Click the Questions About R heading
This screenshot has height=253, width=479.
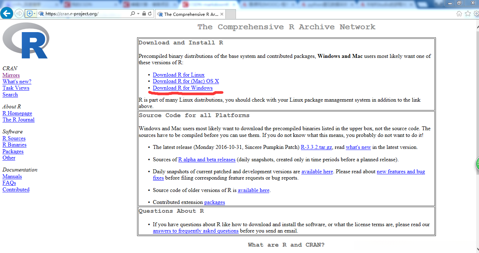(171, 211)
